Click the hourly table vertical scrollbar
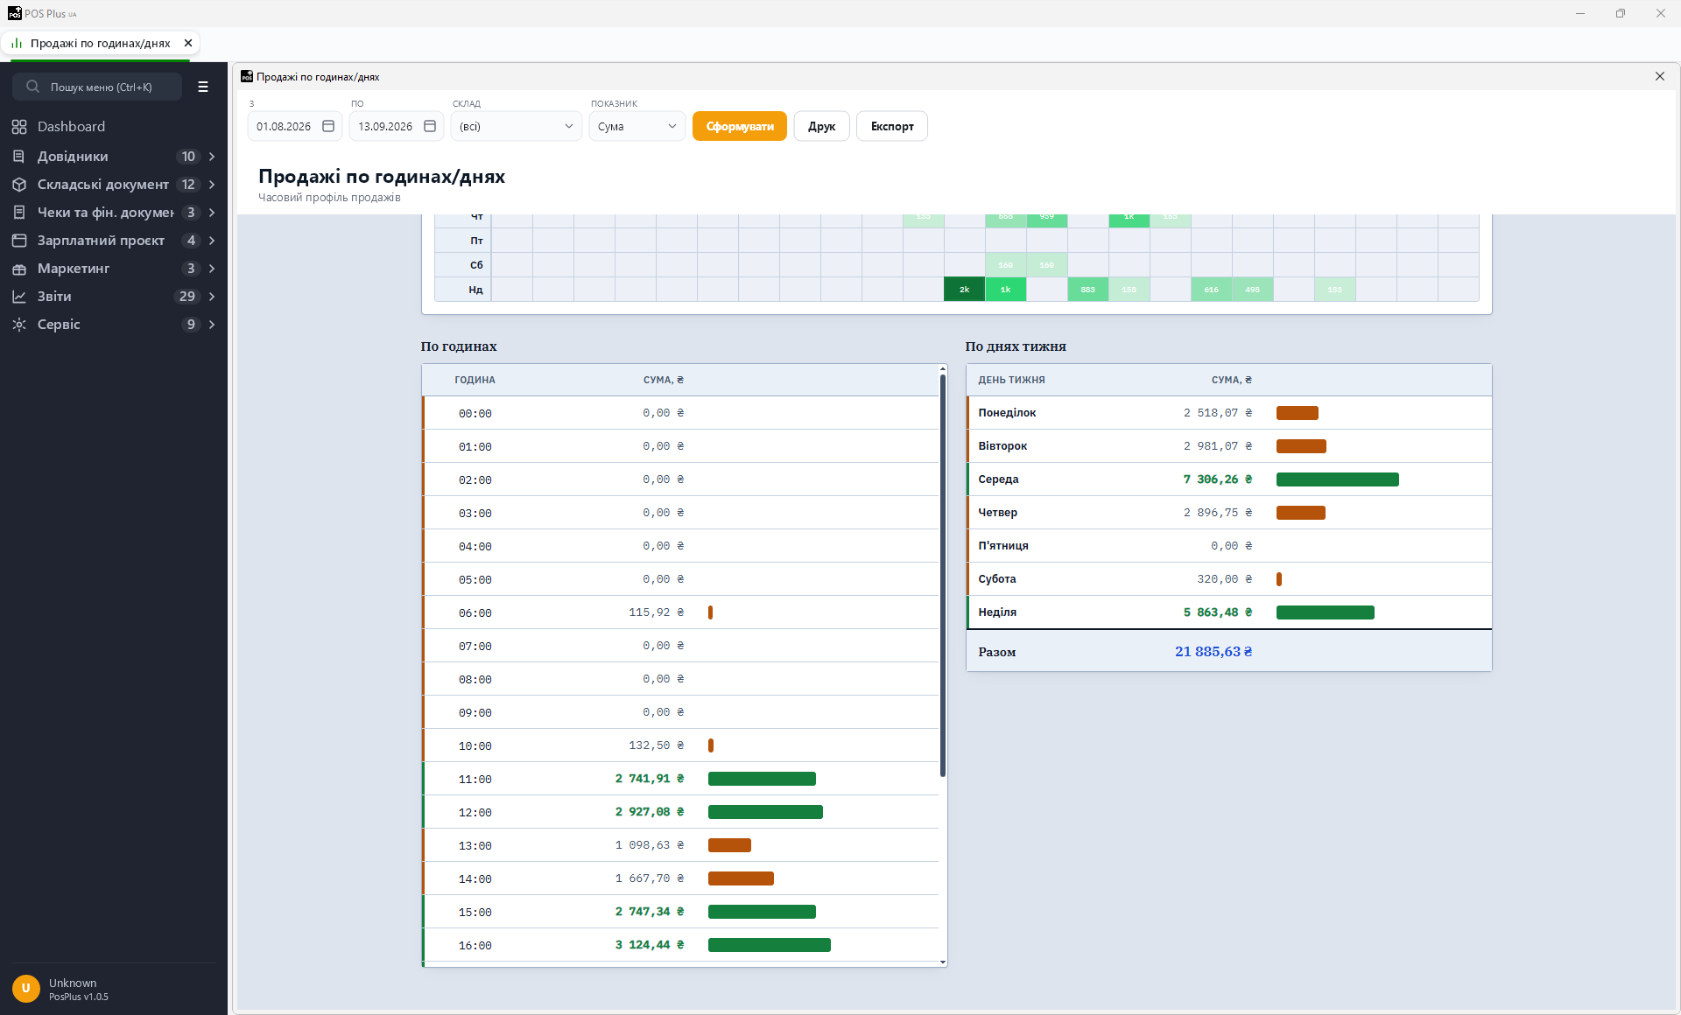 943,576
